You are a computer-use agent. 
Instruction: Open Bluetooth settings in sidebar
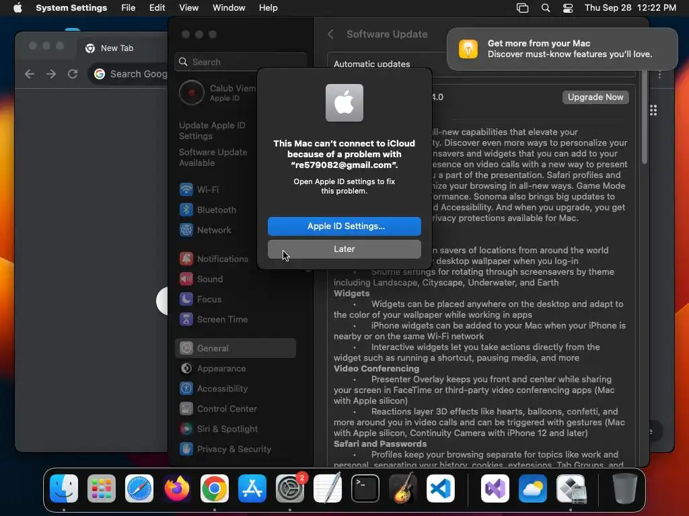[x=235, y=210]
